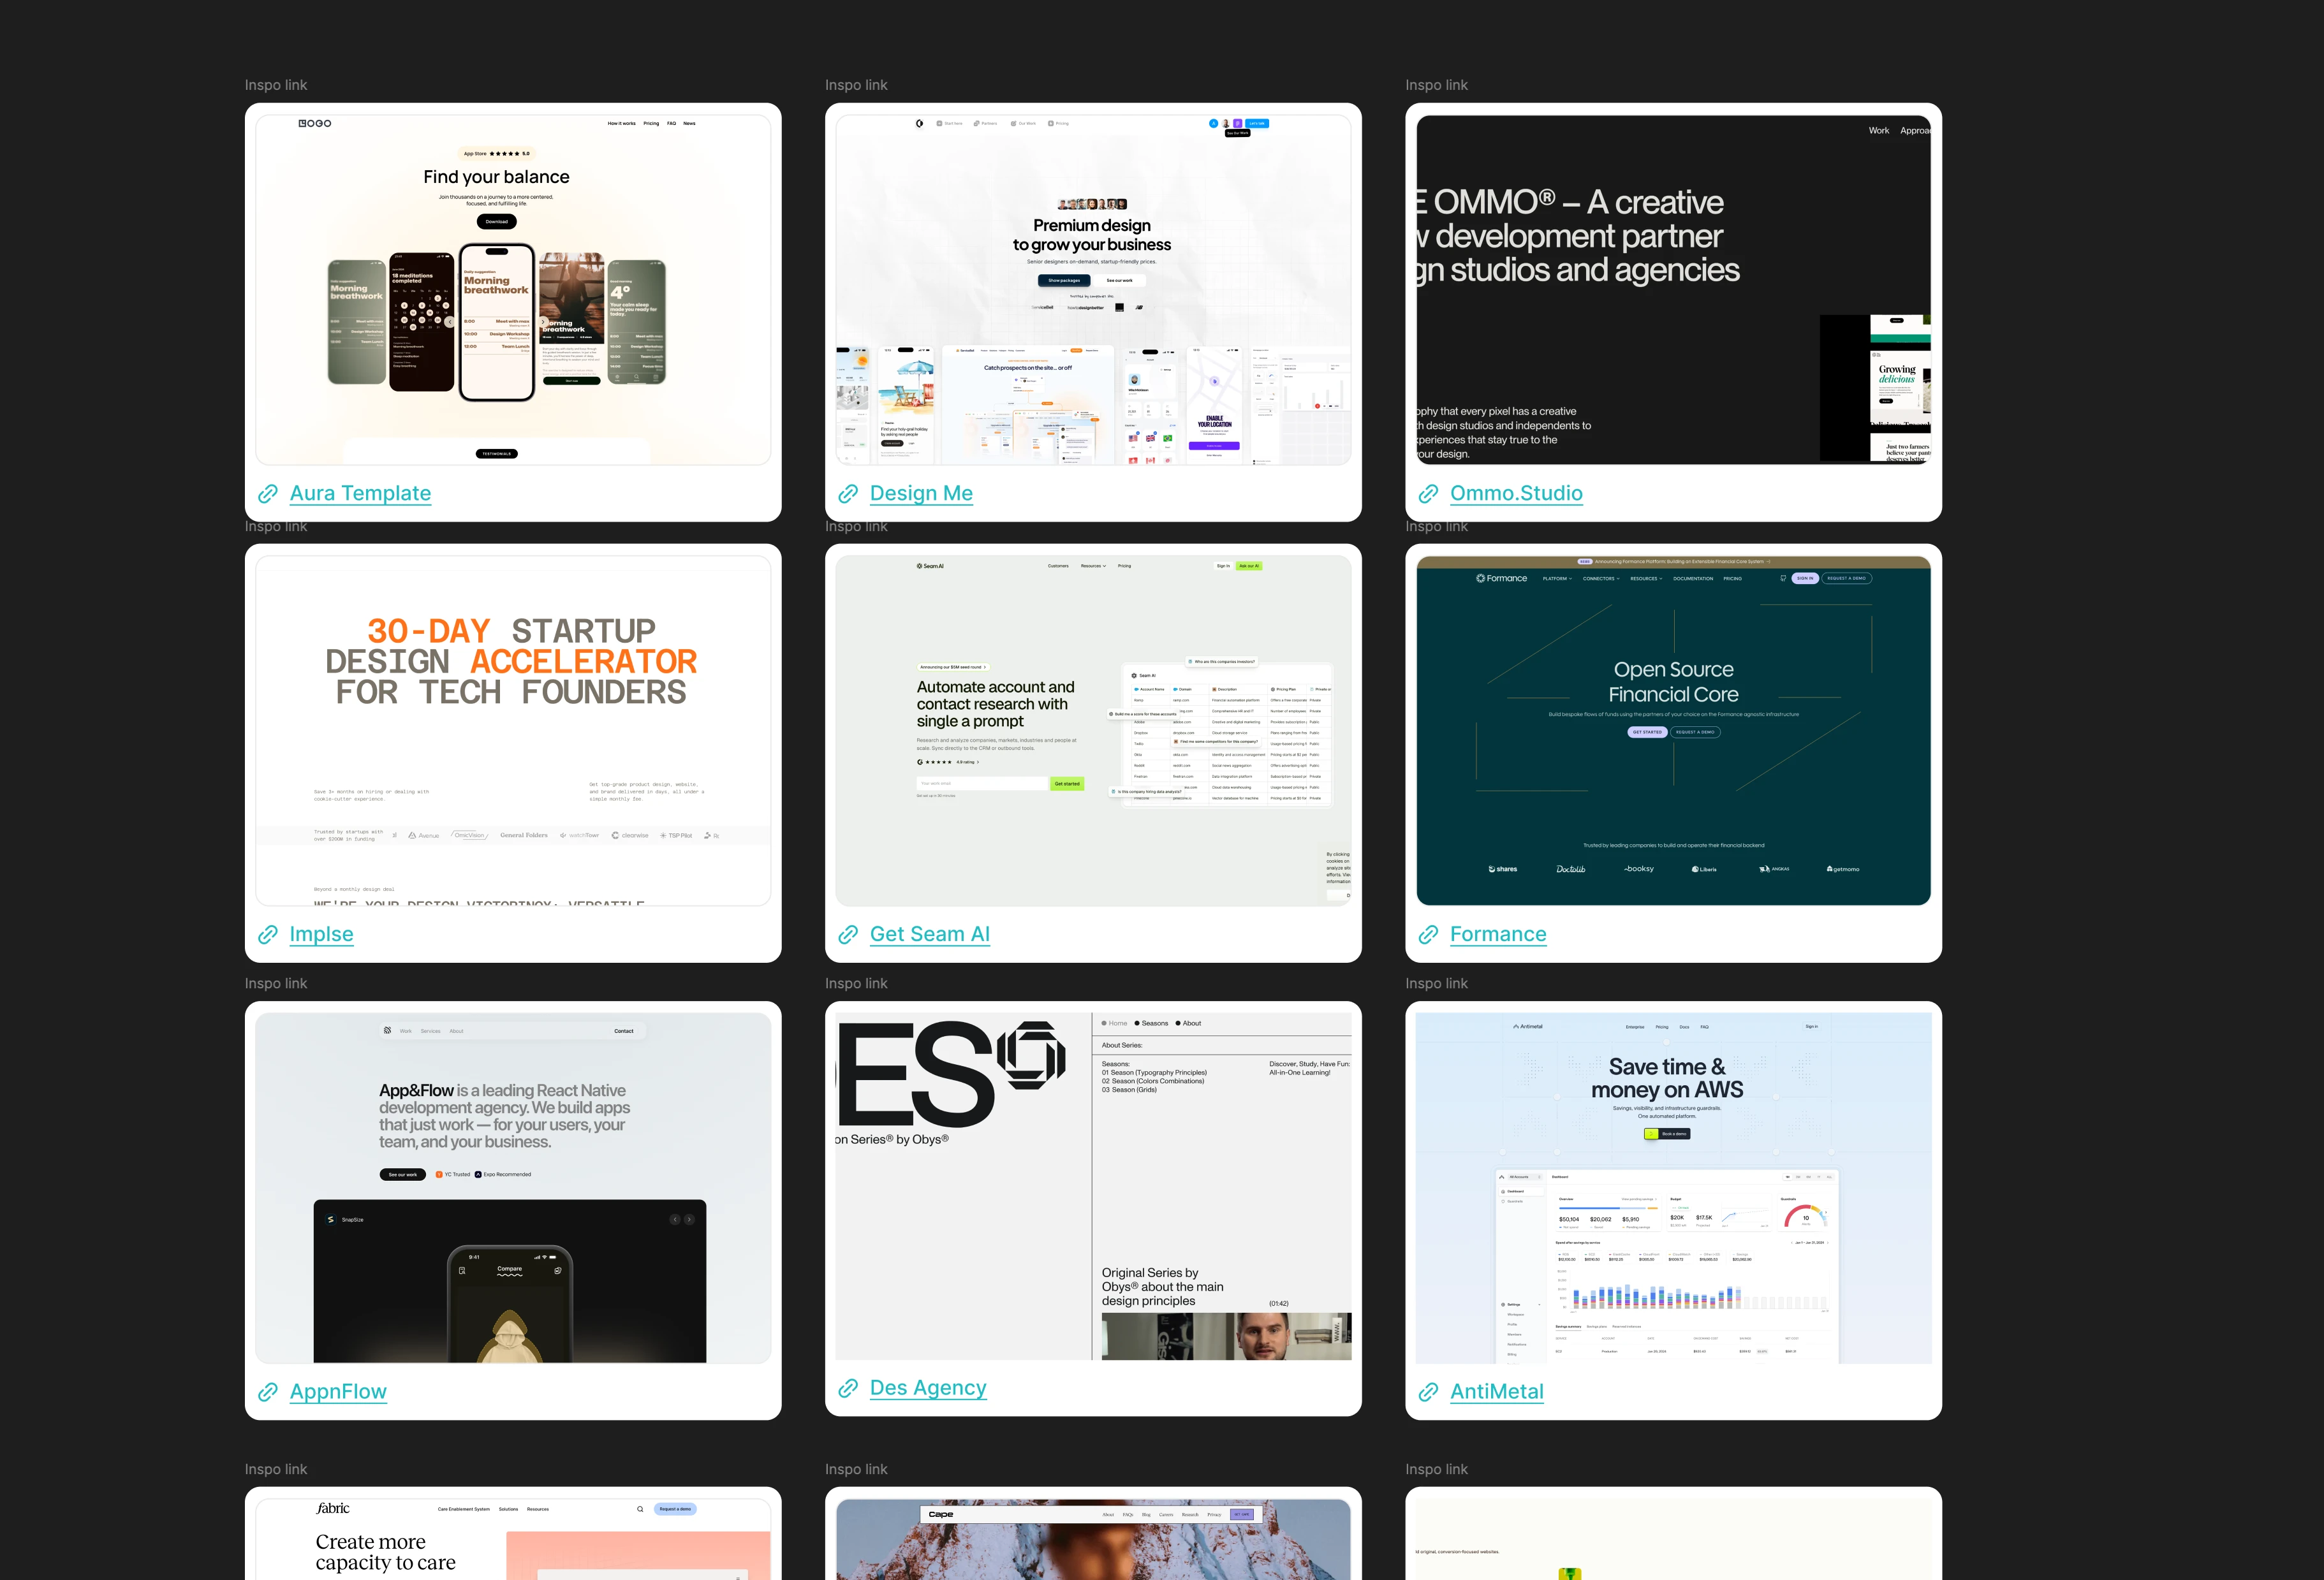Follow the AntiMetal link
The width and height of the screenshot is (2324, 1580).
[1496, 1391]
